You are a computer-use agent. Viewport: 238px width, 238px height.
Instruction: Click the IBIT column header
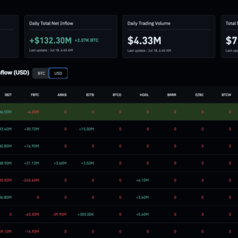(8, 95)
